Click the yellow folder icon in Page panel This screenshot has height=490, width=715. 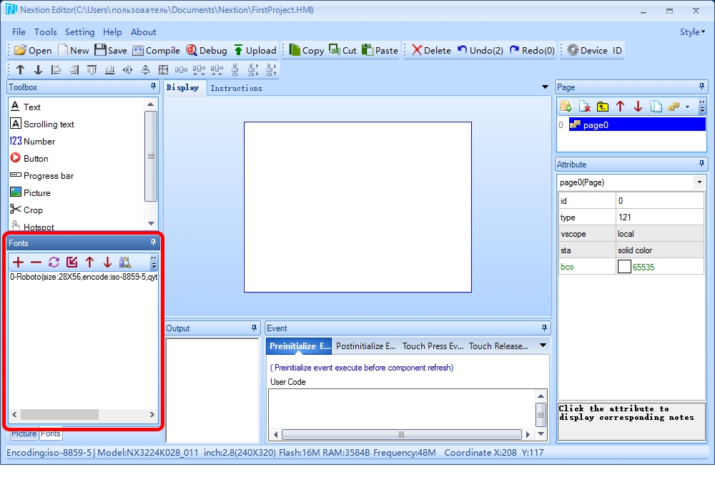(x=602, y=107)
